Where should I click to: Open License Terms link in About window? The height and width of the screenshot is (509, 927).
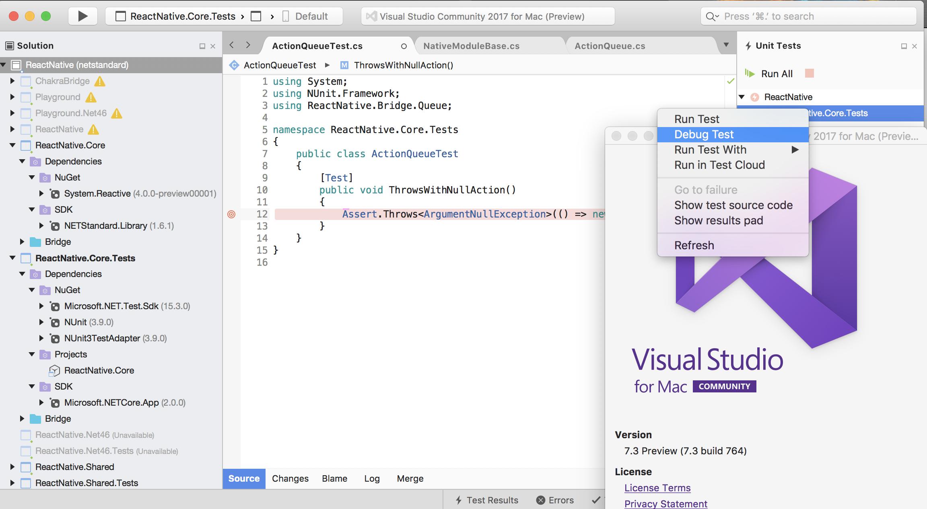(657, 488)
